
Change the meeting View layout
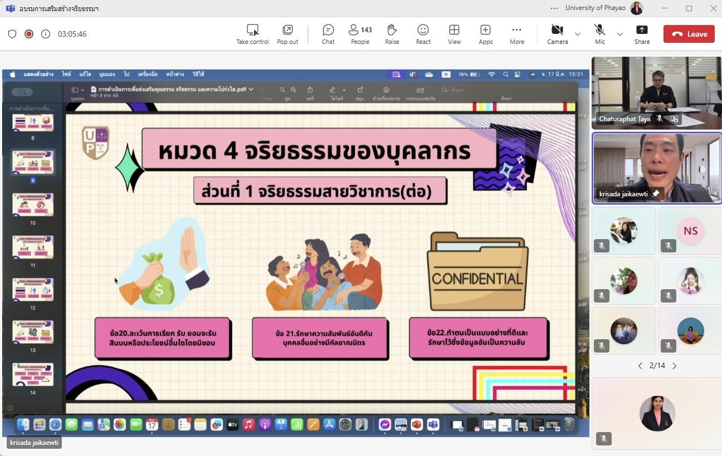pyautogui.click(x=454, y=34)
